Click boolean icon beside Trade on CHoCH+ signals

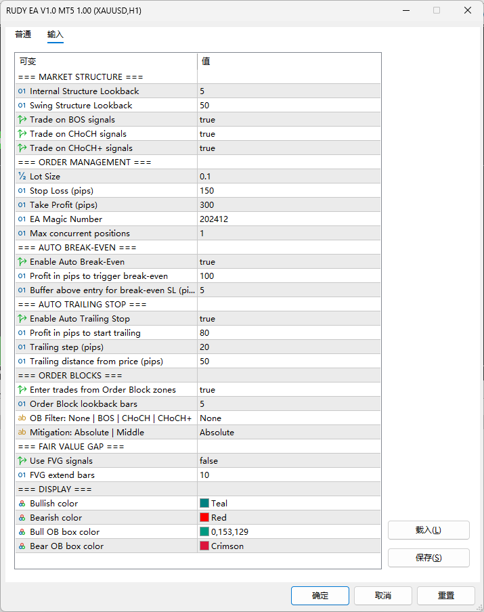point(22,148)
